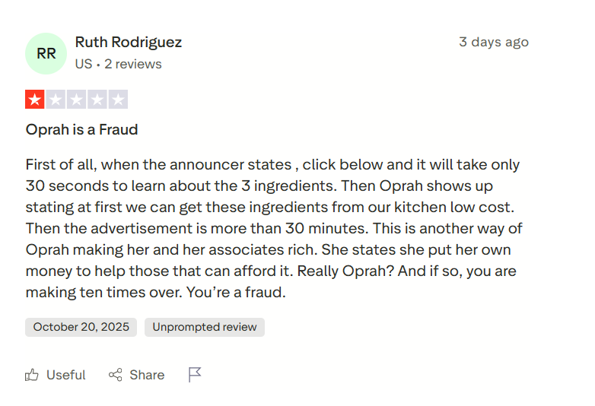Click the red first star of the rating
595x406 pixels.
click(x=35, y=100)
